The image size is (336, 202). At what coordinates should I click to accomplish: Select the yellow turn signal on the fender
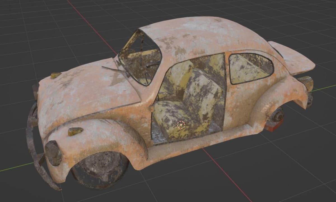tap(75, 131)
